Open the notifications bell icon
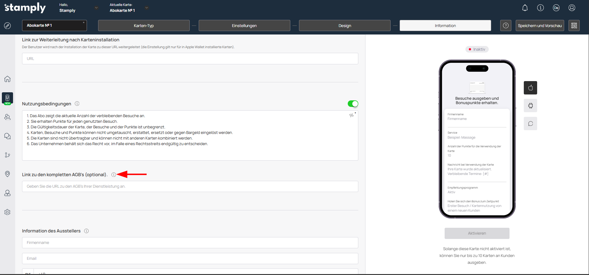The image size is (589, 275). (x=525, y=8)
